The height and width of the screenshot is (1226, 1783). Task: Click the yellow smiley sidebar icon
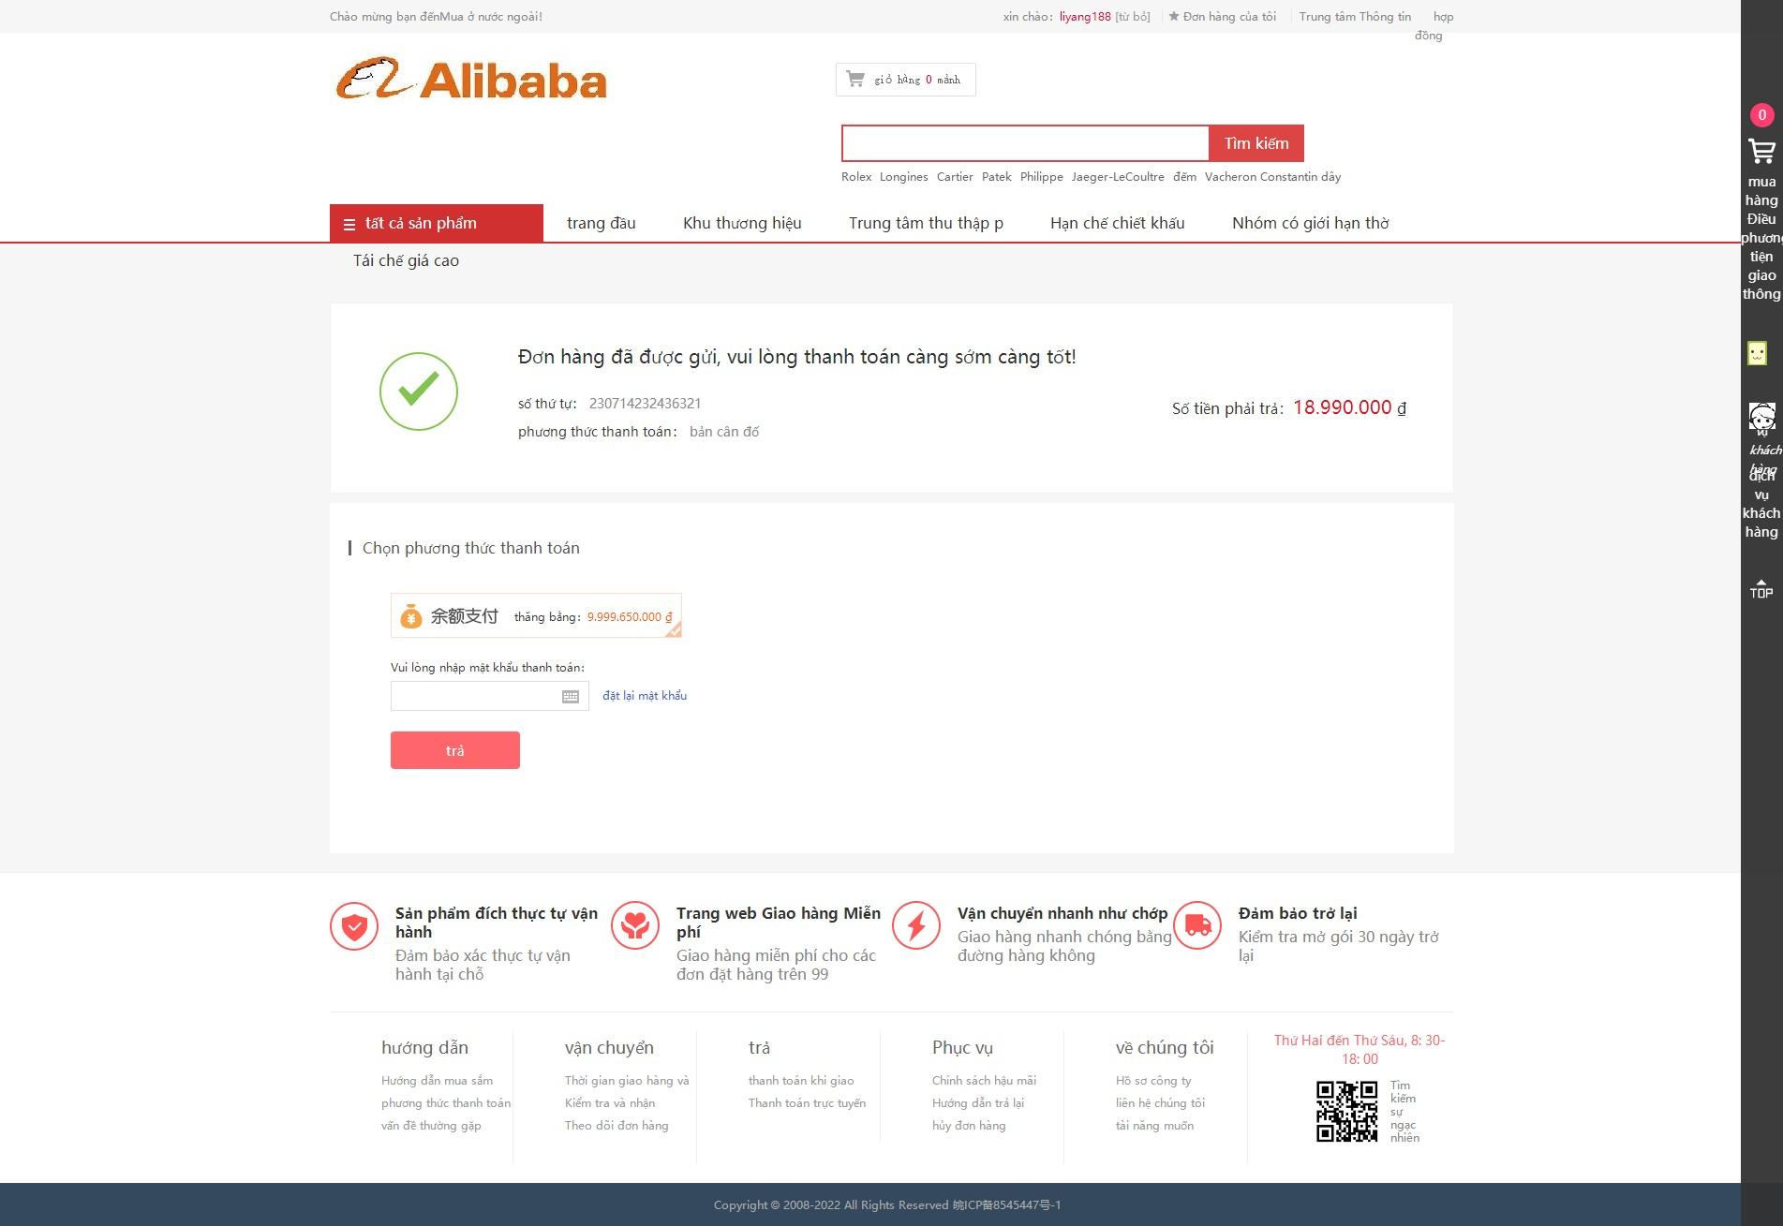pos(1758,353)
